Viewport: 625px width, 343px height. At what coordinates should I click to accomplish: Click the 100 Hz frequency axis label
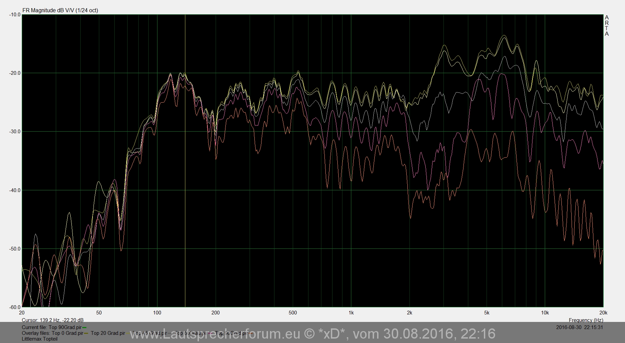(x=157, y=313)
